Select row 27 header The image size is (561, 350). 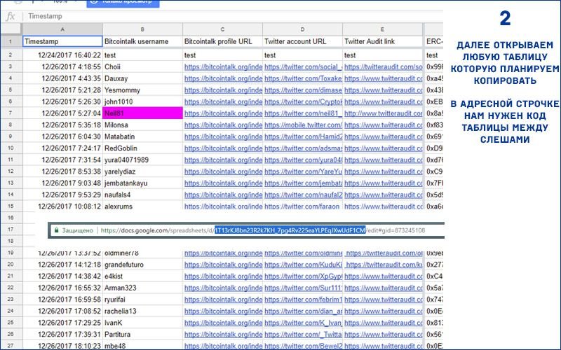pyautogui.click(x=11, y=346)
